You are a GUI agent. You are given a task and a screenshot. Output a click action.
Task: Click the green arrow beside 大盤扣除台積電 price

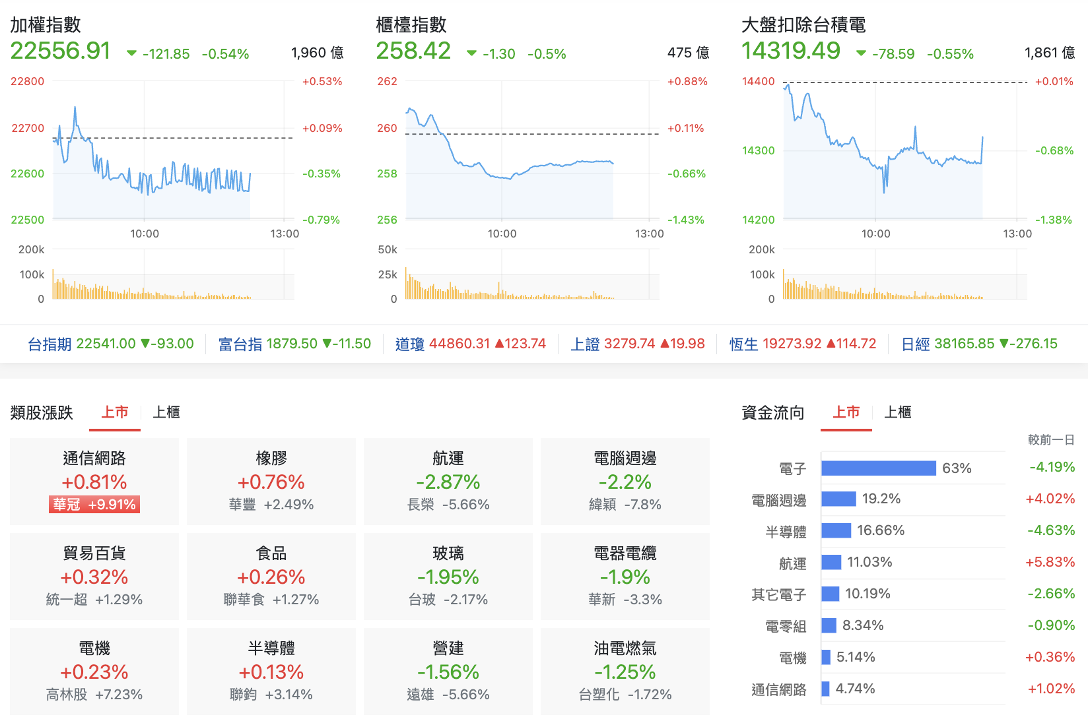(x=860, y=54)
